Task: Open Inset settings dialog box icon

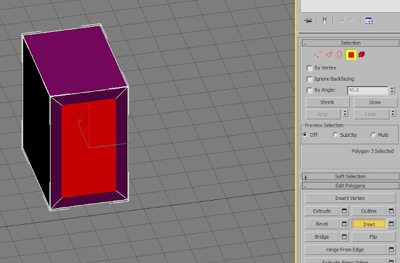Action: [391, 224]
